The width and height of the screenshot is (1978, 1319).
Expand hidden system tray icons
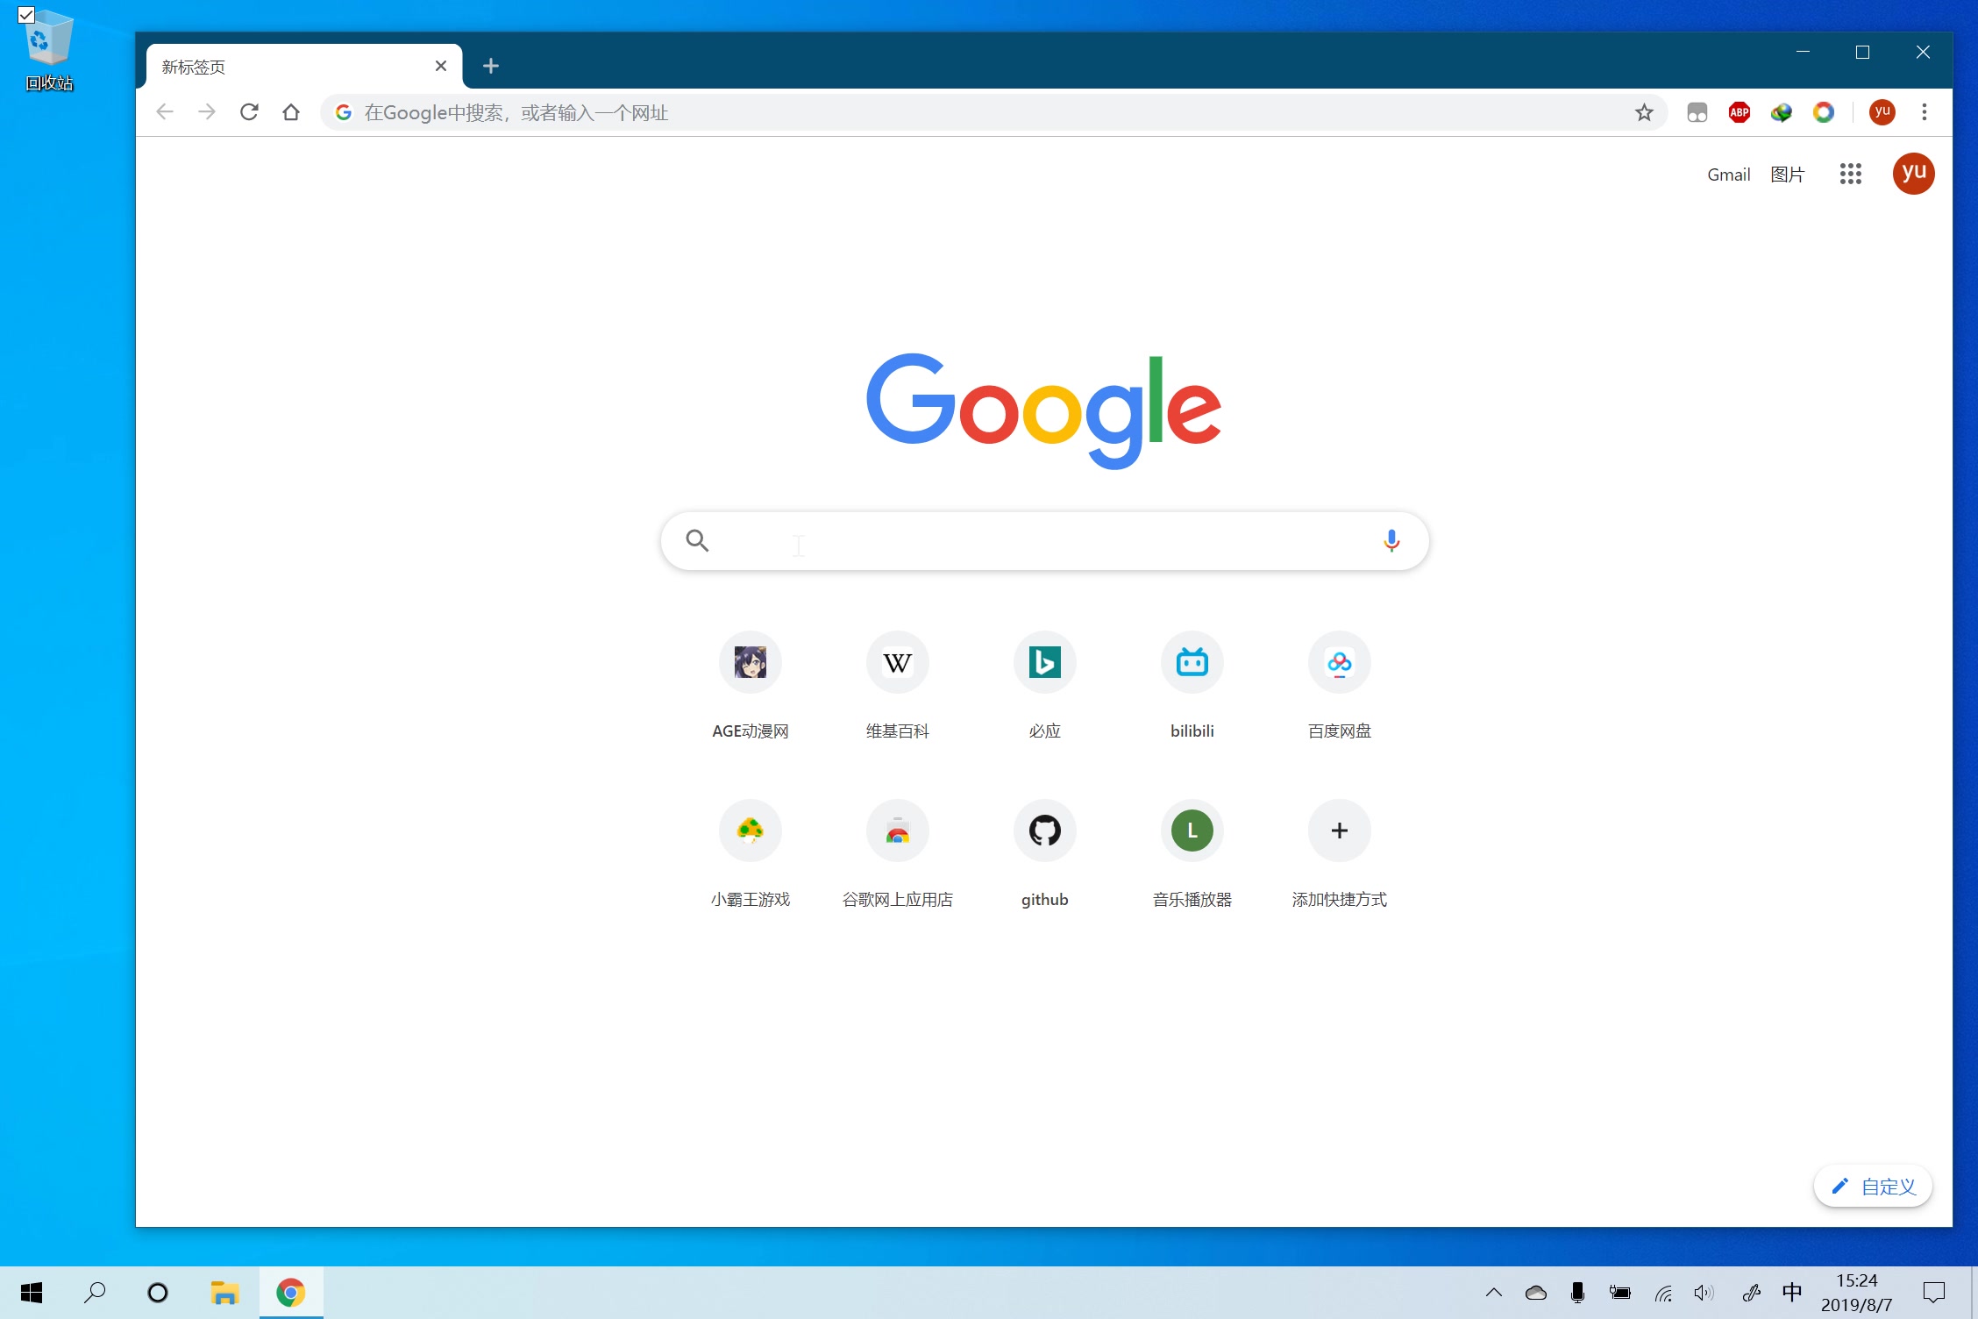click(x=1494, y=1293)
